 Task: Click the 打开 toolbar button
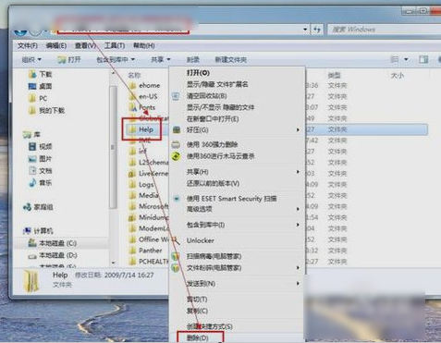[x=69, y=59]
